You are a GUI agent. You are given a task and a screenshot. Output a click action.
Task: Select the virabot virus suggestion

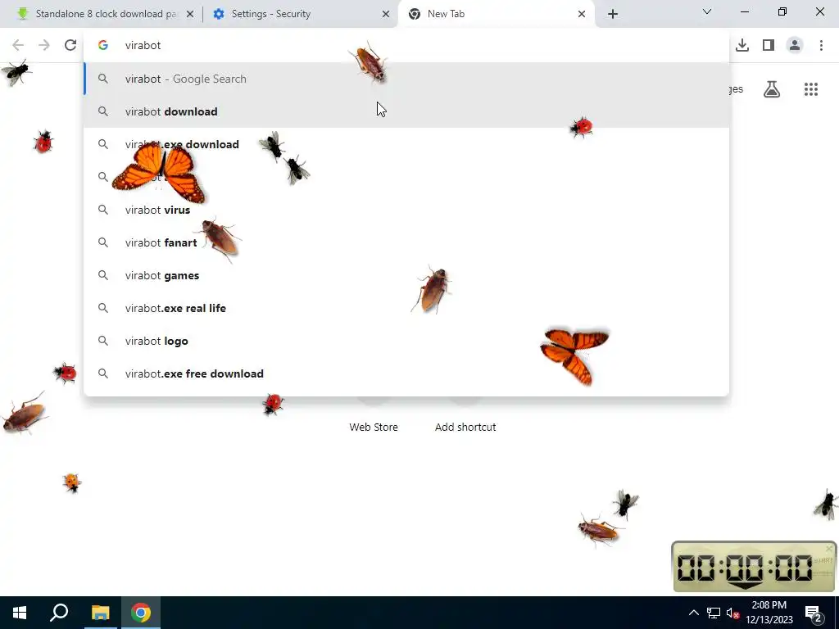[406, 210]
